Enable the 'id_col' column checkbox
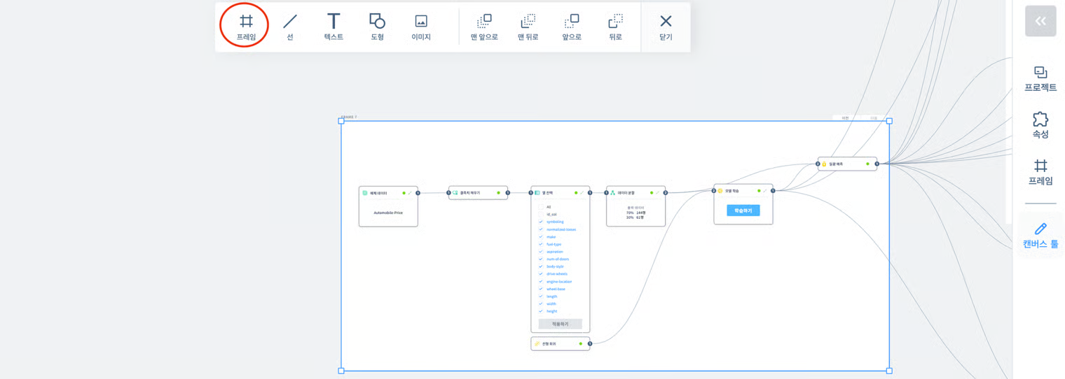Viewport: 1065px width, 379px height. click(541, 215)
